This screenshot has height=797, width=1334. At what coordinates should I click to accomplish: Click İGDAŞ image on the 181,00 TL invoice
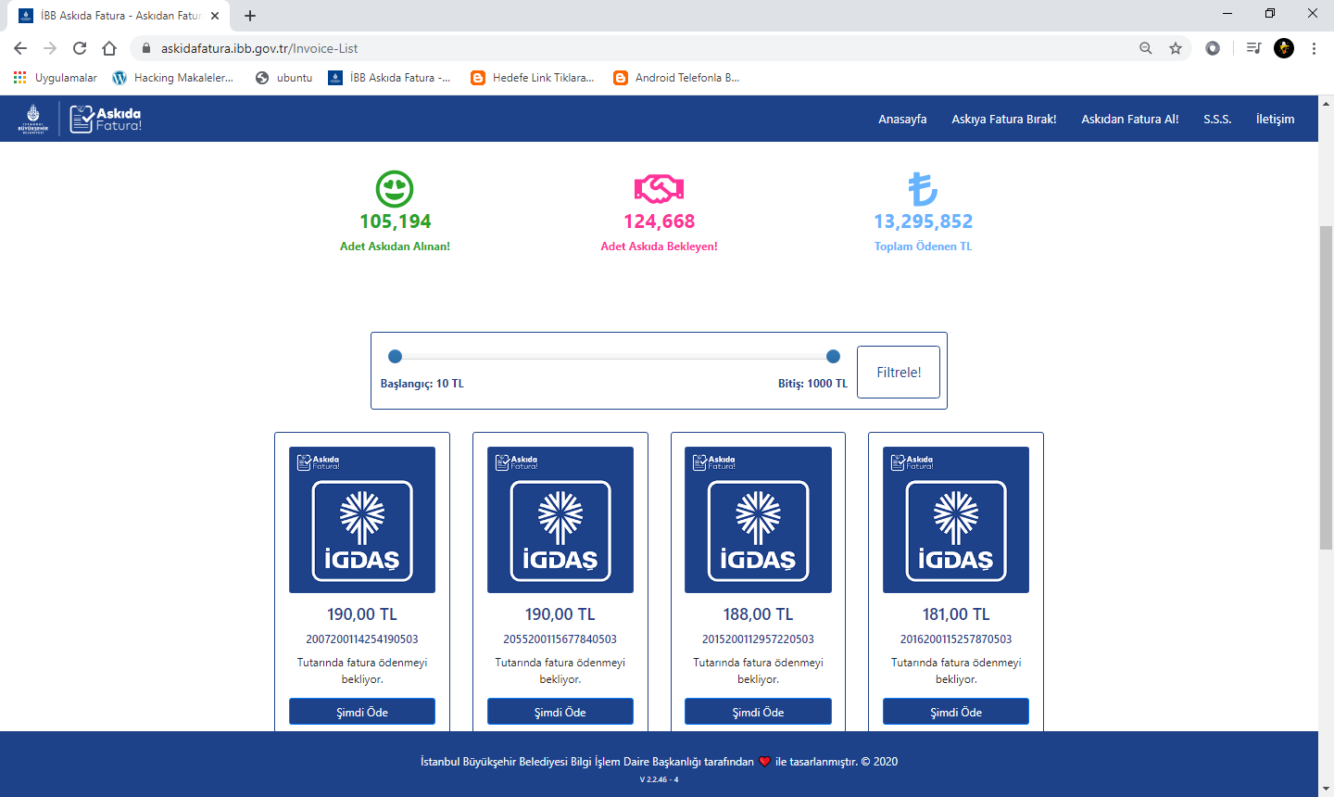[956, 520]
